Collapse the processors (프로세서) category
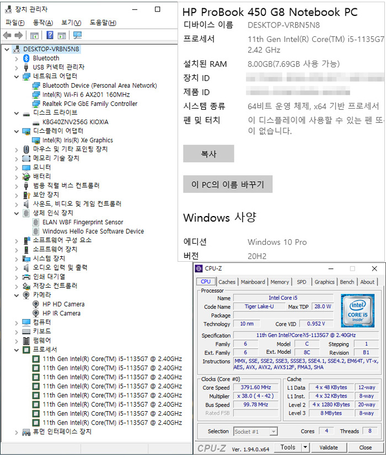The width and height of the screenshot is (386, 458). tap(17, 350)
